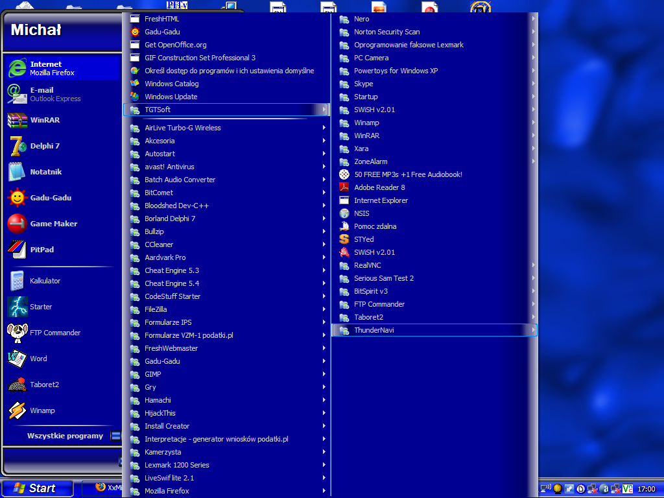
Task: Expand the TGTSoft submenu arrow
Action: point(324,110)
